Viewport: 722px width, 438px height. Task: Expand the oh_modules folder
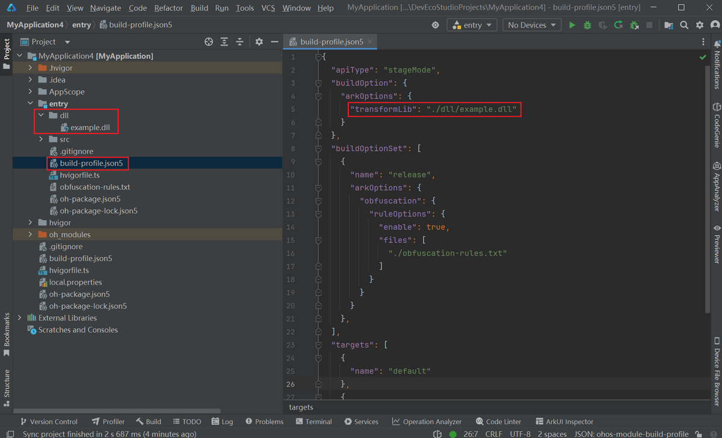(31, 235)
